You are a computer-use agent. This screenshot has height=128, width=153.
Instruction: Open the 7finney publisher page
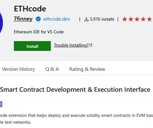pyautogui.click(x=23, y=19)
